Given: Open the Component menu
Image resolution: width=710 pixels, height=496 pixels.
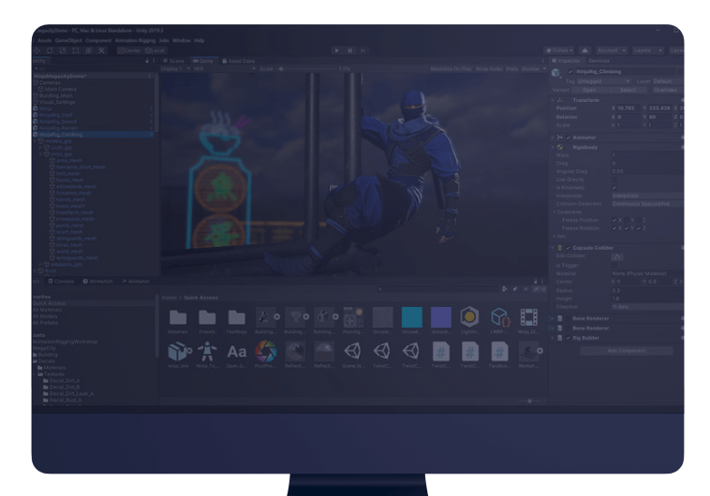Looking at the screenshot, I should click(x=98, y=40).
